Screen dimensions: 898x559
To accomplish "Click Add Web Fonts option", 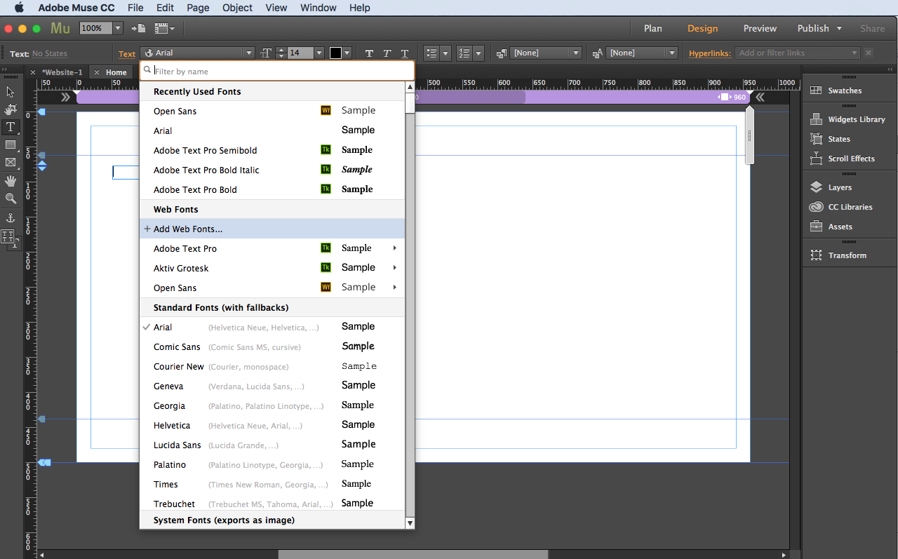I will 272,229.
